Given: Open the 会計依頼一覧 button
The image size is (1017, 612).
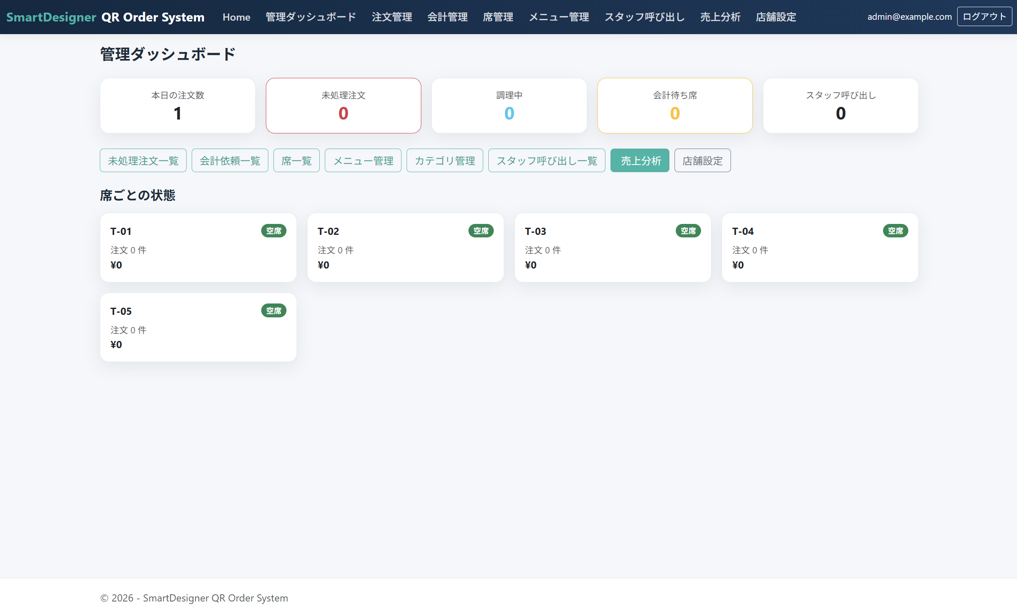Looking at the screenshot, I should 230,160.
